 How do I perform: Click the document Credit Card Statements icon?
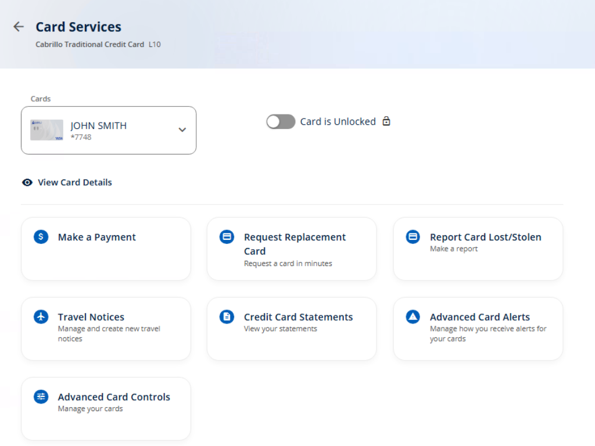pos(227,316)
